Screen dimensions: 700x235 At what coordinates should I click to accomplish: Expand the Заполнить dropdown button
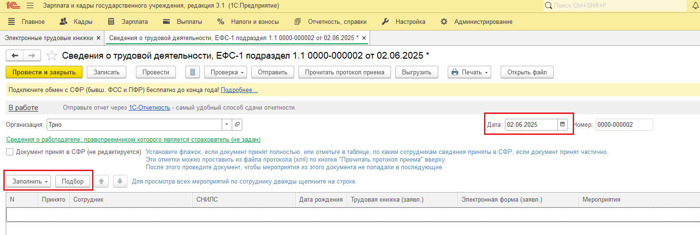28,182
